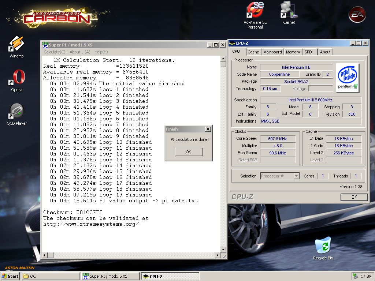Click PI calculation is done! message
The height and width of the screenshot is (281, 375).
tap(189, 139)
